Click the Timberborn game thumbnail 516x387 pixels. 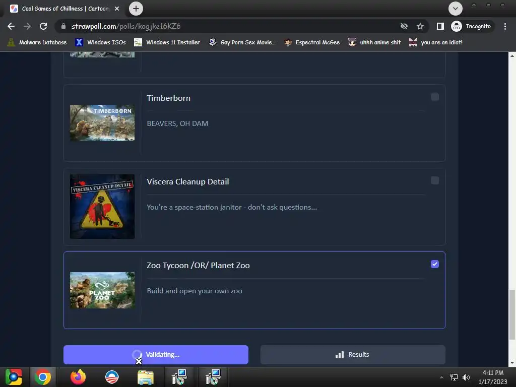point(102,123)
